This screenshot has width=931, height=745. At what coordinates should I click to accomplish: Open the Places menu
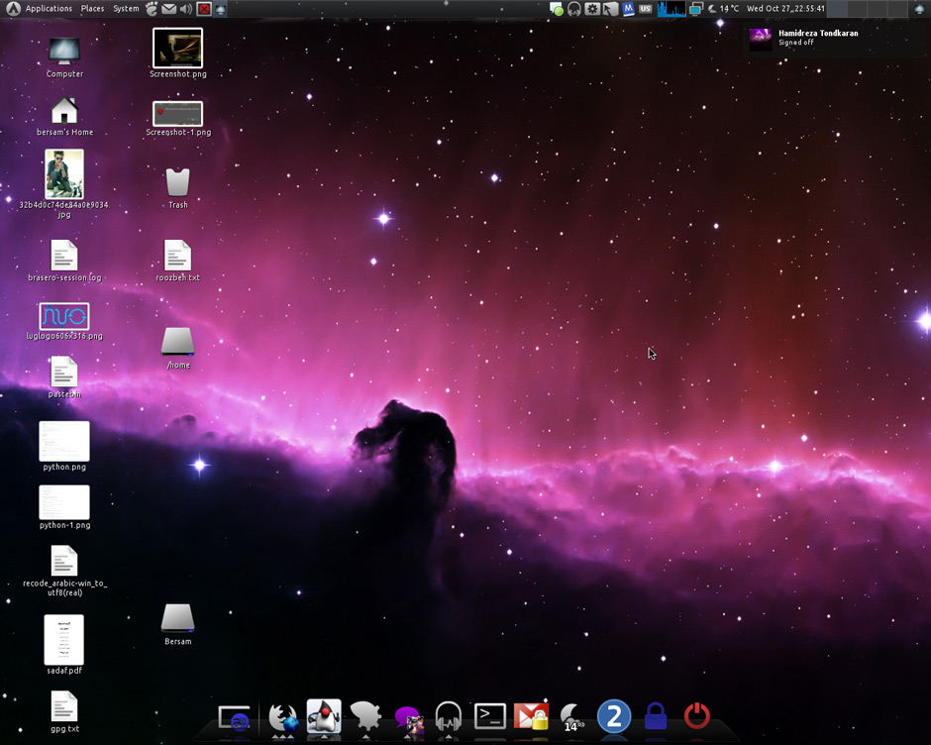[x=93, y=8]
